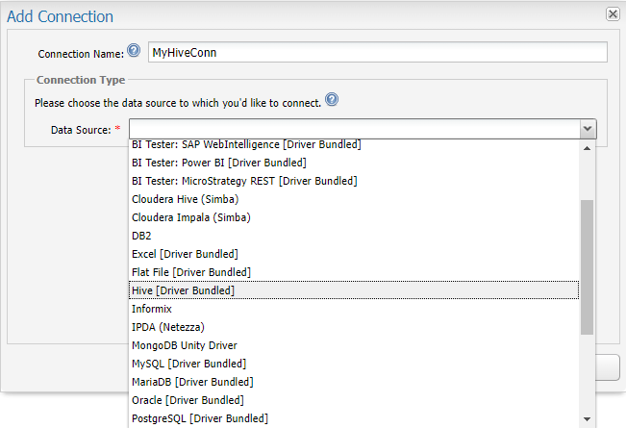Close the Add Connection dialog

(613, 14)
